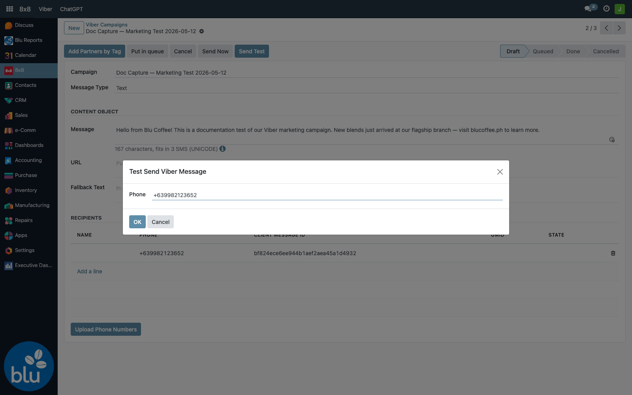Viewport: 632px width, 395px height.
Task: Edit the Campaign name field
Action: (367, 73)
